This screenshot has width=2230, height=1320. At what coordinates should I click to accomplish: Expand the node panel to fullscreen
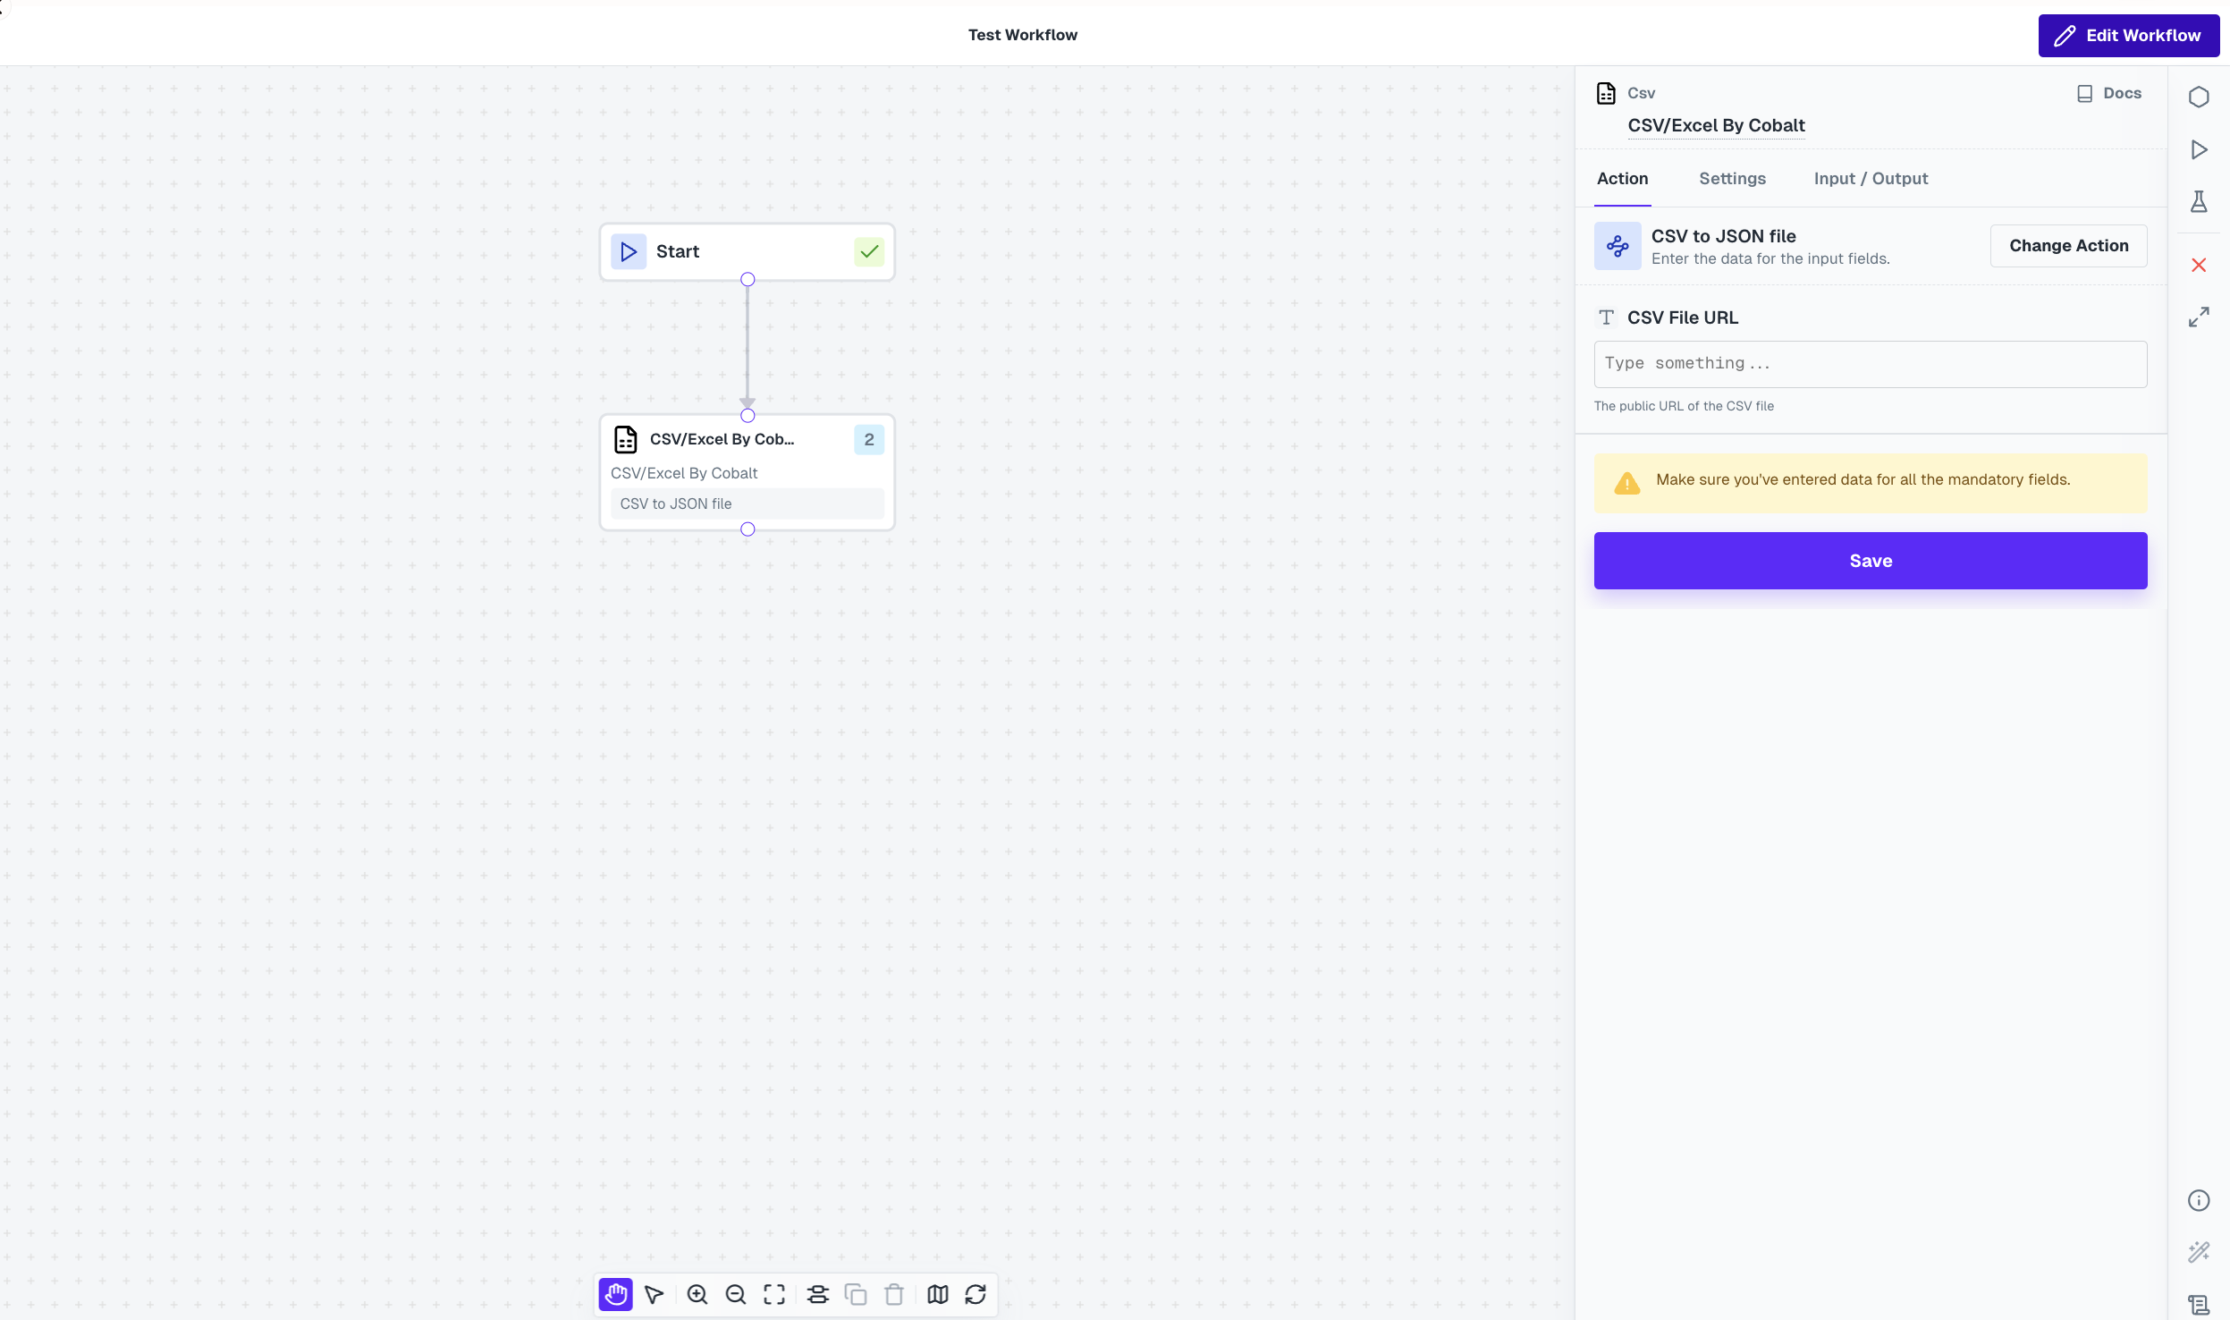tap(2200, 317)
